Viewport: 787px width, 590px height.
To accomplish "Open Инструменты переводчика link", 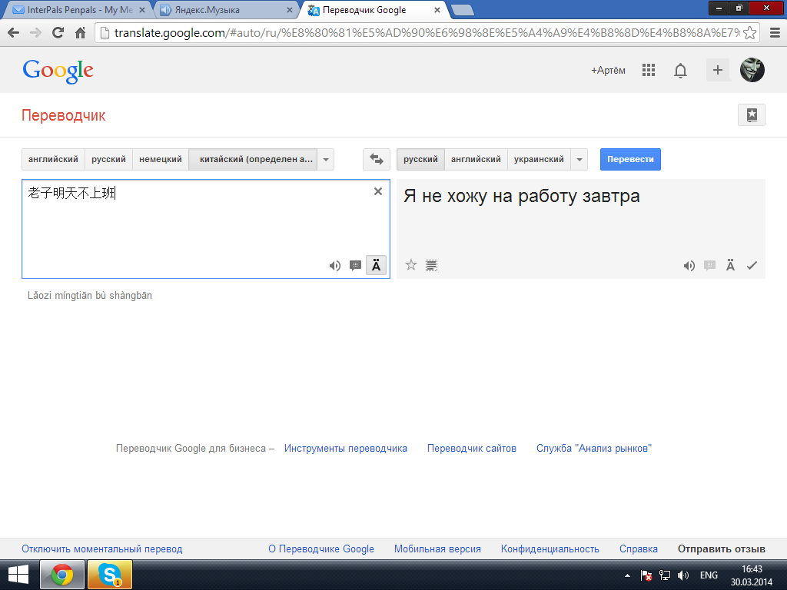I will point(346,449).
